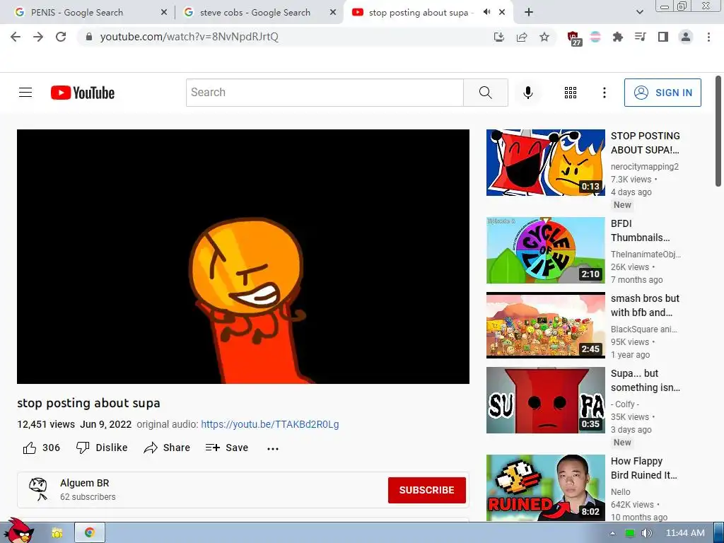Go back to the previous page
724x543 pixels.
click(16, 37)
